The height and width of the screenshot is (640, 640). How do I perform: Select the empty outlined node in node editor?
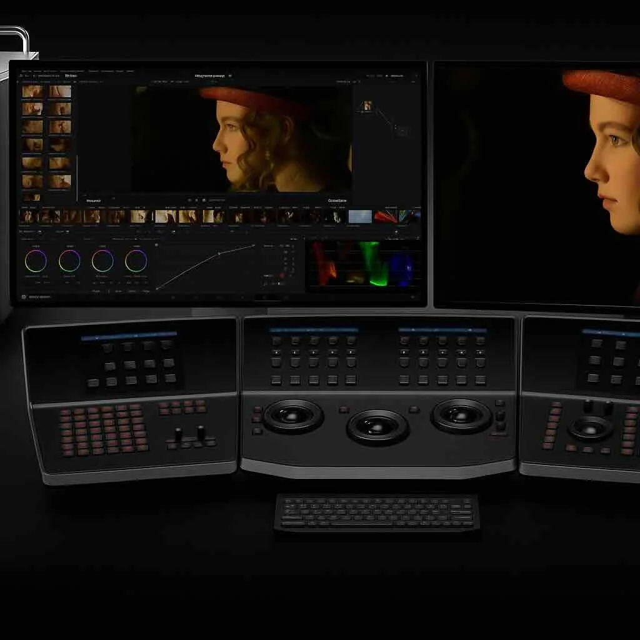coord(402,131)
